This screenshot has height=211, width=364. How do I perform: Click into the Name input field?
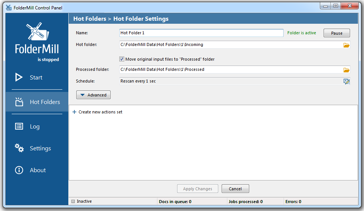[201, 33]
